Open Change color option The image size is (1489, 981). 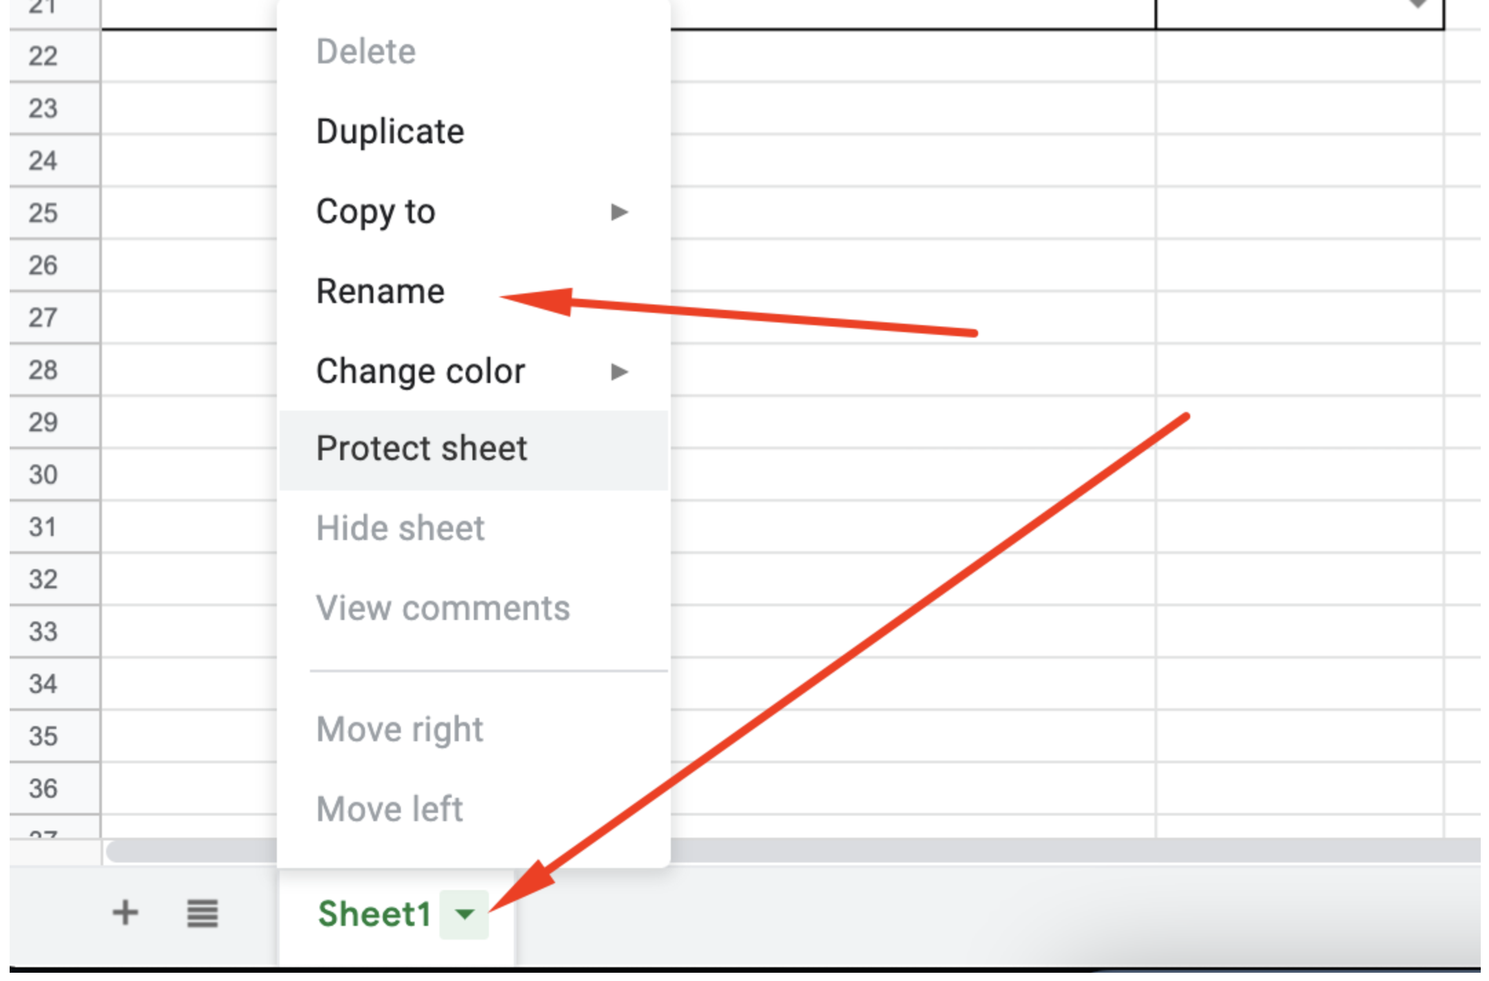click(420, 372)
